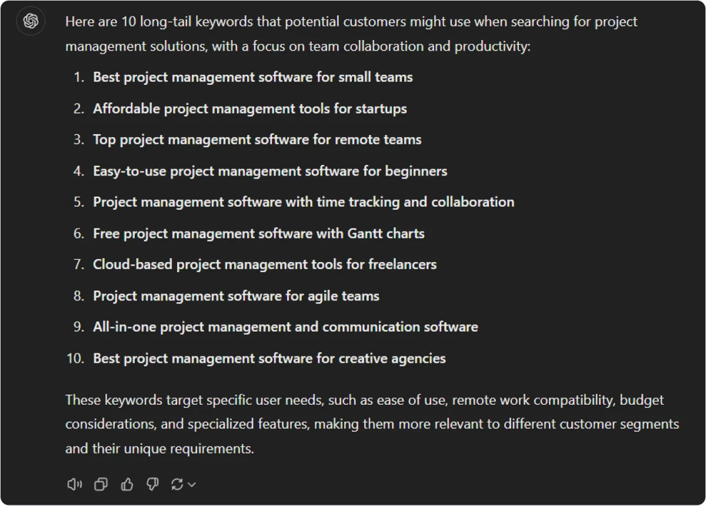This screenshot has height=506, width=706.
Task: Click the ChatGPT logo avatar
Action: click(31, 22)
